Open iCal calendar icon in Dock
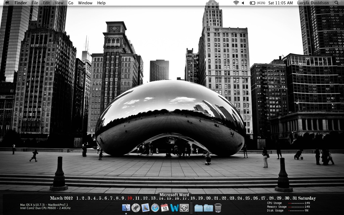The image size is (344, 215). [165, 208]
